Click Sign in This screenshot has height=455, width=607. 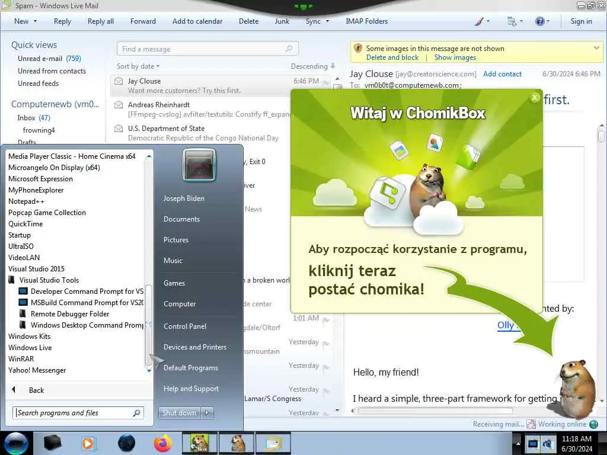pos(581,21)
